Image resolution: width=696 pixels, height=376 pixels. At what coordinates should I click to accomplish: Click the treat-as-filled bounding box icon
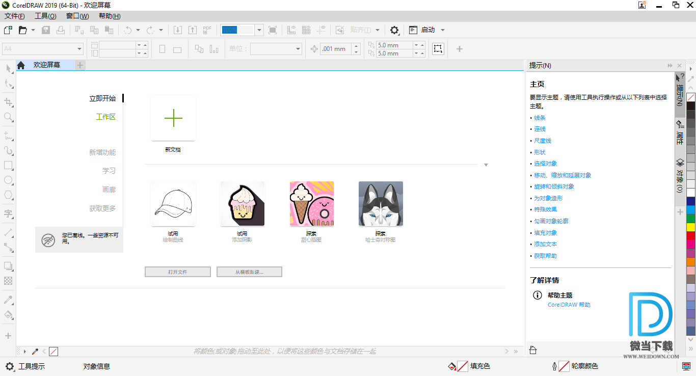click(438, 49)
